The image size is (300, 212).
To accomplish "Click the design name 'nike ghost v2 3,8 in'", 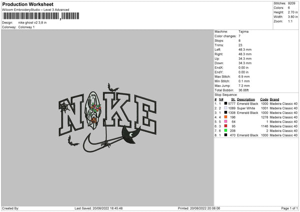I will [32, 22].
